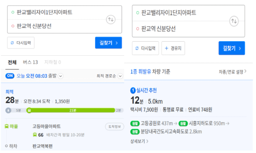Click the green 21분 bus segment bar
The width and height of the screenshot is (256, 153).
72,110
